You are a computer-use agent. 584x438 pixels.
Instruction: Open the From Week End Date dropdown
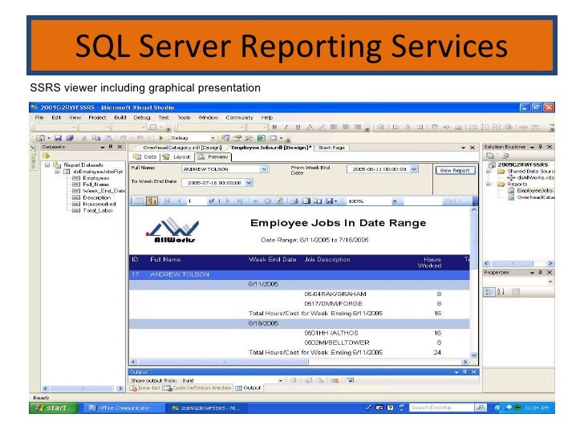(x=414, y=169)
